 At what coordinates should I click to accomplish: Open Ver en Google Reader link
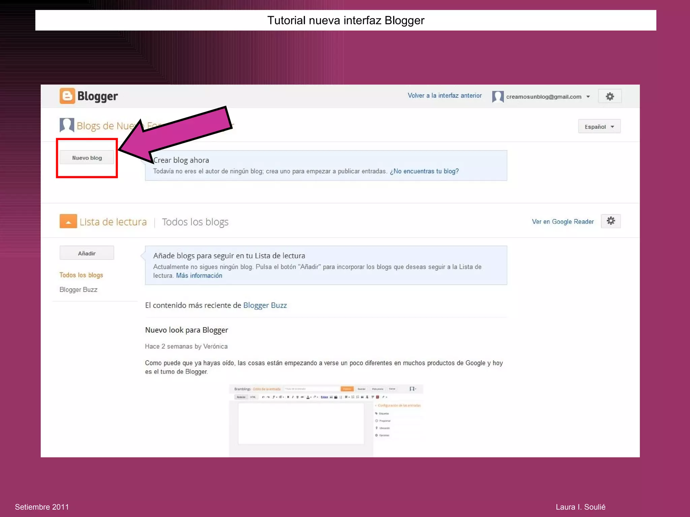[563, 221]
